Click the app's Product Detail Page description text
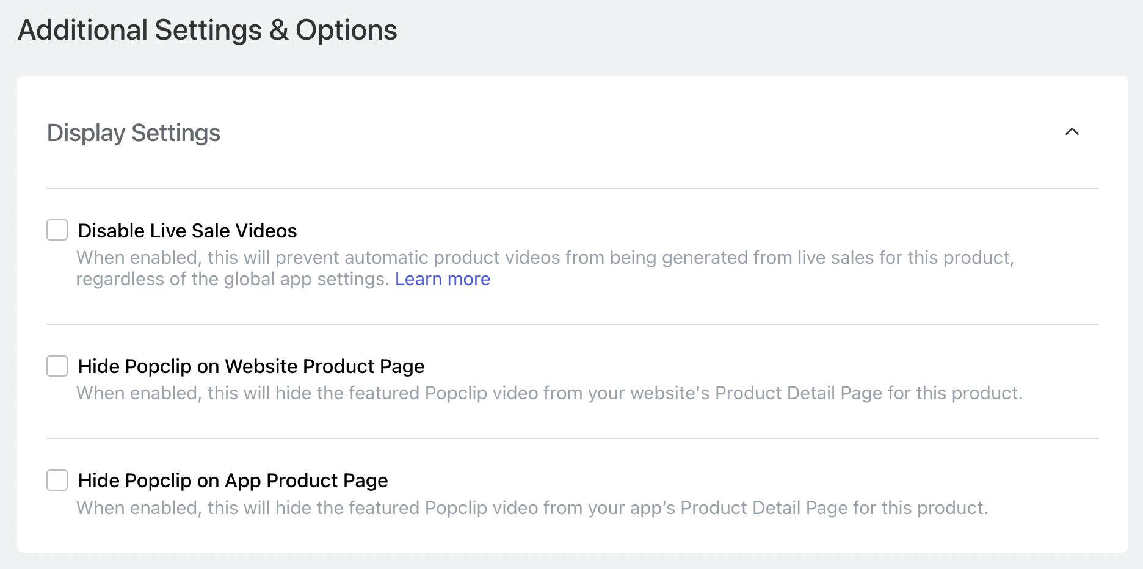The width and height of the screenshot is (1143, 569). coord(532,508)
